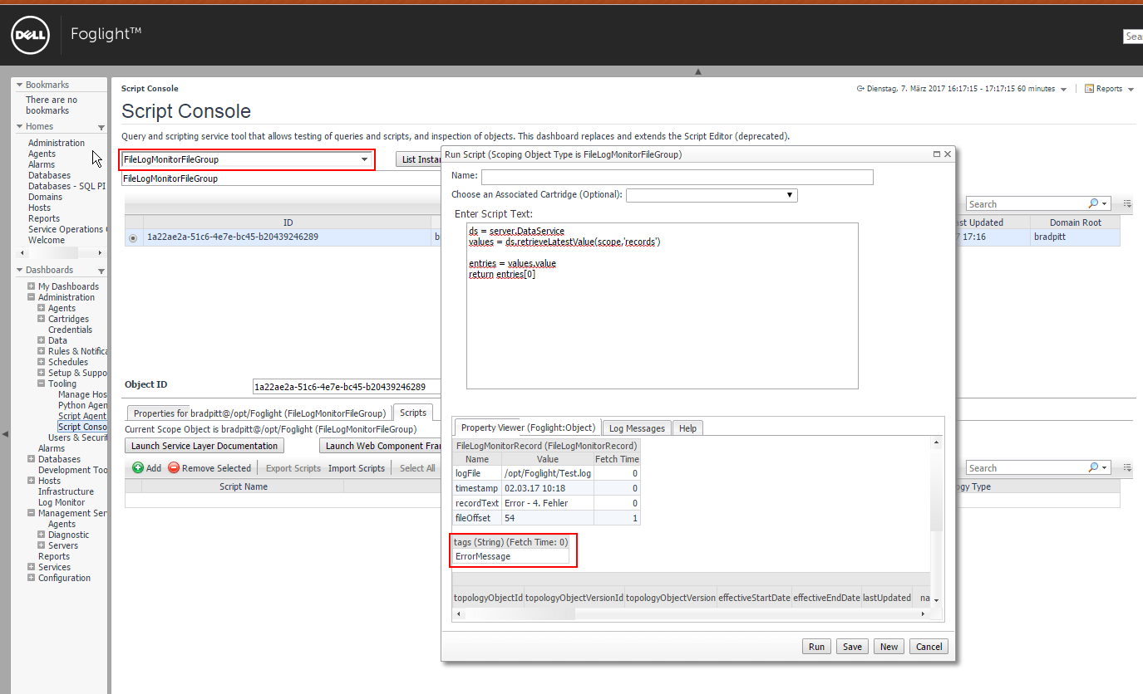The width and height of the screenshot is (1143, 694).
Task: Click the upper search magnifier icon
Action: click(1094, 203)
